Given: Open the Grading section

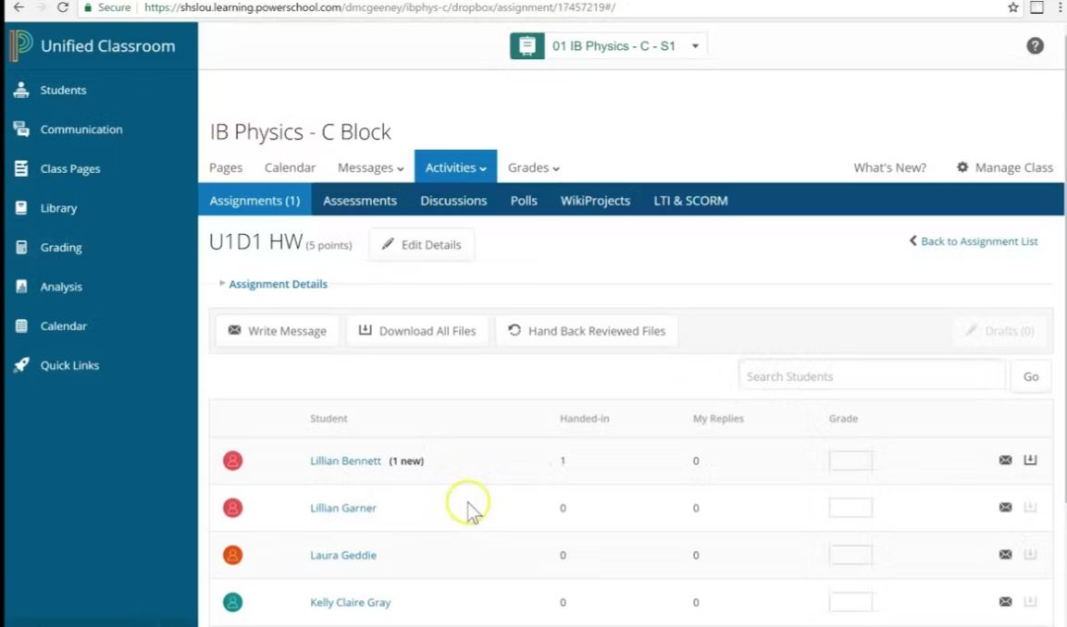Looking at the screenshot, I should click(x=61, y=247).
